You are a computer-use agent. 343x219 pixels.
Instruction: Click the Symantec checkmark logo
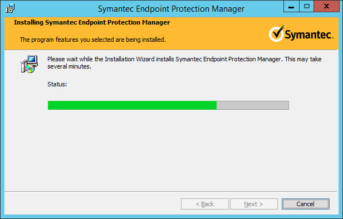coord(277,33)
